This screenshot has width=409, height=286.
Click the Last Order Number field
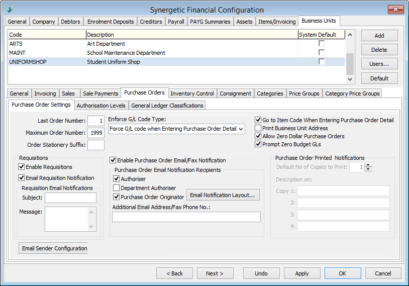coord(96,121)
